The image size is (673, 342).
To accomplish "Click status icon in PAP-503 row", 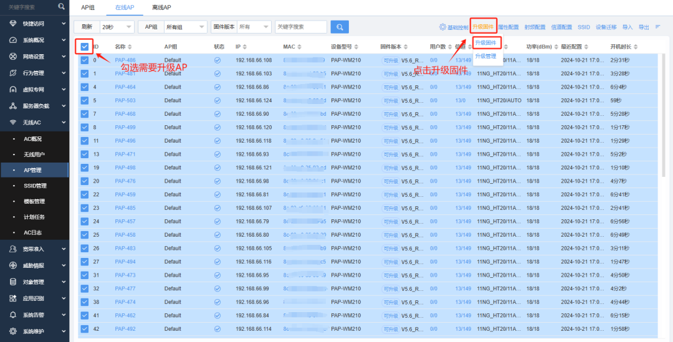I will (217, 100).
